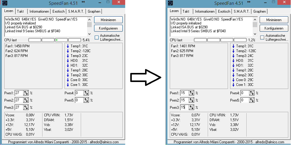Click Pwm1 spinner arrows showing 15
Screen dimensions: 291x145
191,93
